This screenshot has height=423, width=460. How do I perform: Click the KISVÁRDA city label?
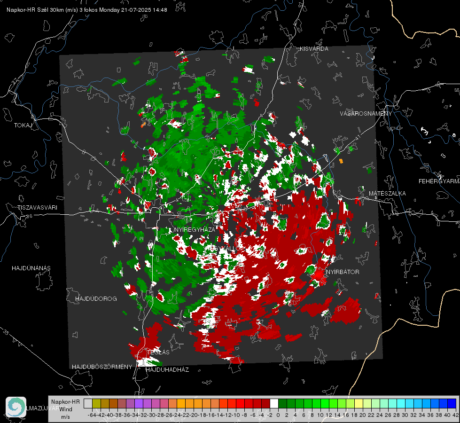(x=314, y=49)
